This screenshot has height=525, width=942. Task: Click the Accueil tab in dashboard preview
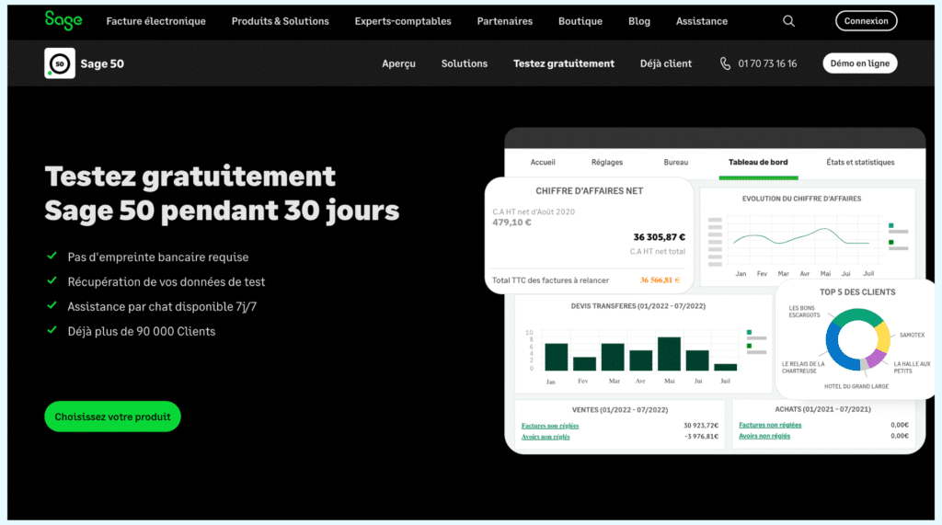tap(543, 162)
